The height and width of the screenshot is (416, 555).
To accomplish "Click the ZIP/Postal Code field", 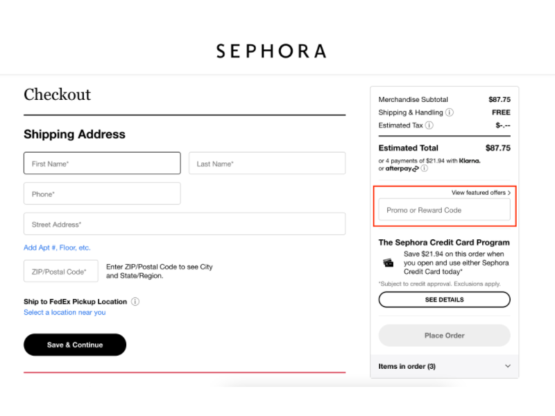I will [60, 271].
